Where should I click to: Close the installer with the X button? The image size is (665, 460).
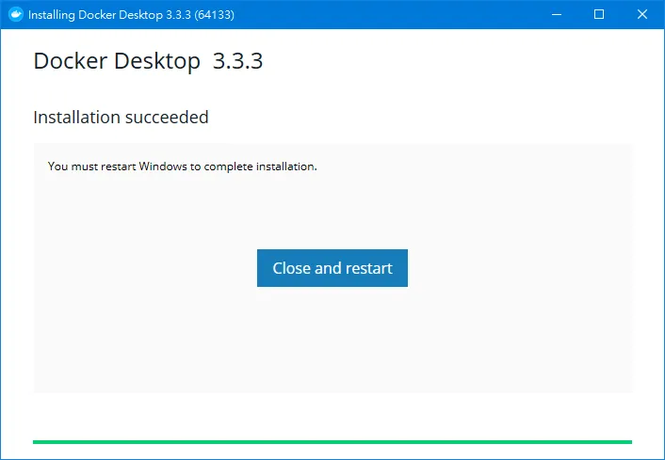pos(642,15)
